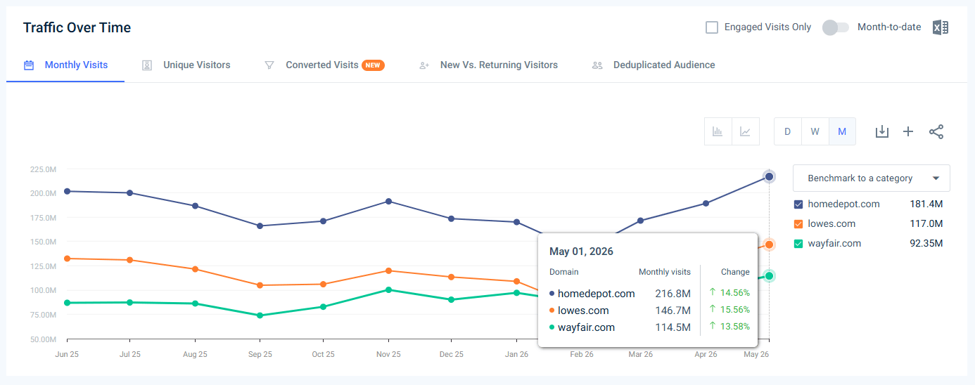The width and height of the screenshot is (975, 385).
Task: Select weekly granularity W button
Action: [815, 131]
